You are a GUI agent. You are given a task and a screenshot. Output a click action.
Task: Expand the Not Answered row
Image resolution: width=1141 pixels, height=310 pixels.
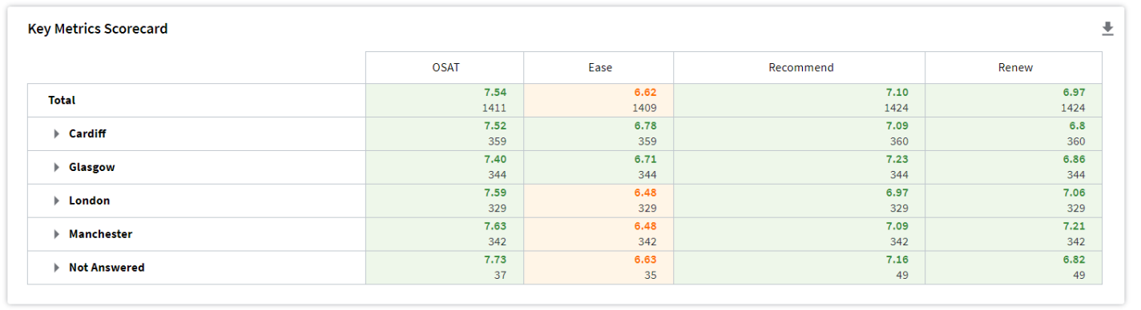pyautogui.click(x=57, y=268)
